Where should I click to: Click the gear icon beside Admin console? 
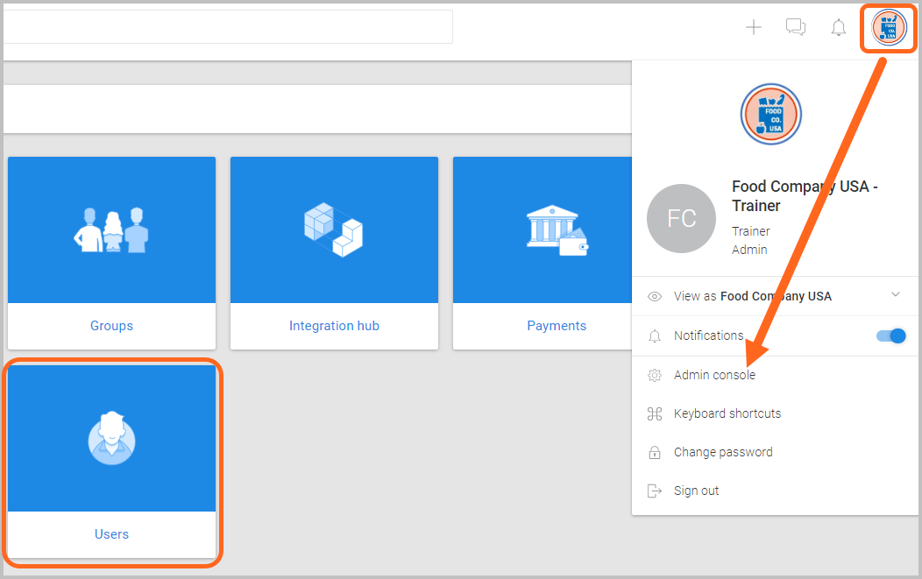[654, 374]
